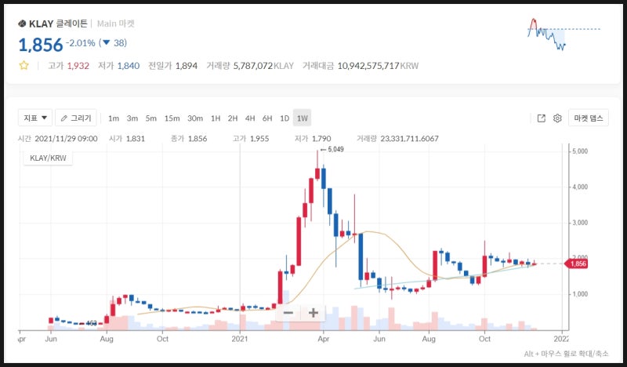Click the 463 low price marker
The width and height of the screenshot is (627, 367).
click(x=89, y=323)
